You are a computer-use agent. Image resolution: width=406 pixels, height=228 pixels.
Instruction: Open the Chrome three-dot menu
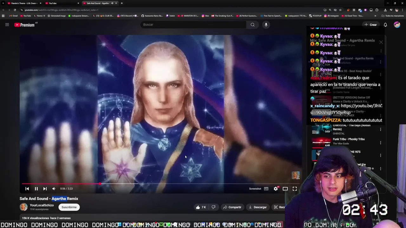click(403, 10)
